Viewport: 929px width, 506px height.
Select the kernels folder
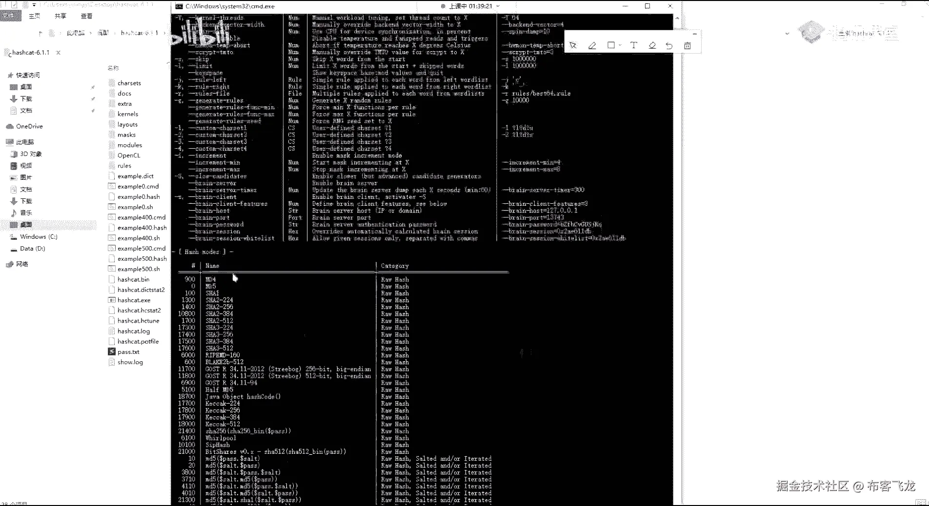pos(128,114)
